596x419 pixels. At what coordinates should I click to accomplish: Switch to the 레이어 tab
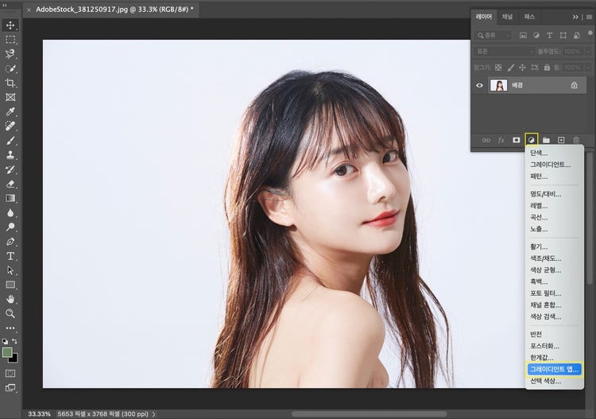483,17
